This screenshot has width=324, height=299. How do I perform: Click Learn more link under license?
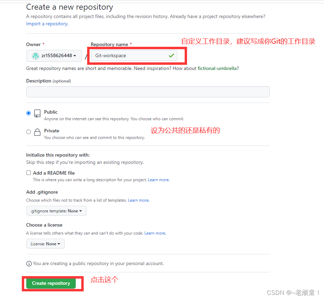tap(155, 233)
